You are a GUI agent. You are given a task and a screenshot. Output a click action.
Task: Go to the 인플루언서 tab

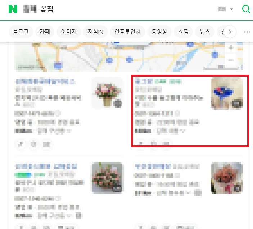tap(127, 32)
